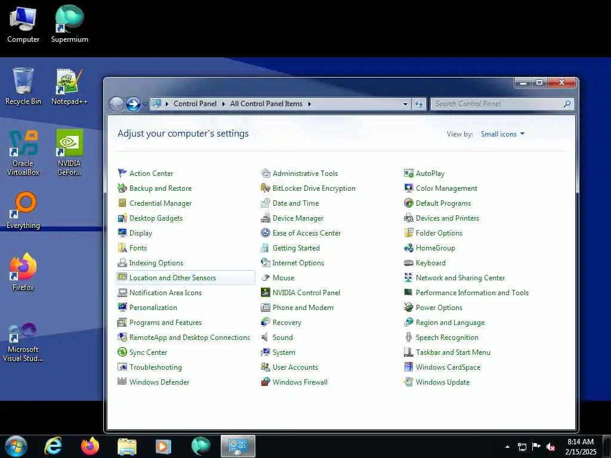The width and height of the screenshot is (611, 458).
Task: Click the Mouse icon
Action: click(266, 278)
